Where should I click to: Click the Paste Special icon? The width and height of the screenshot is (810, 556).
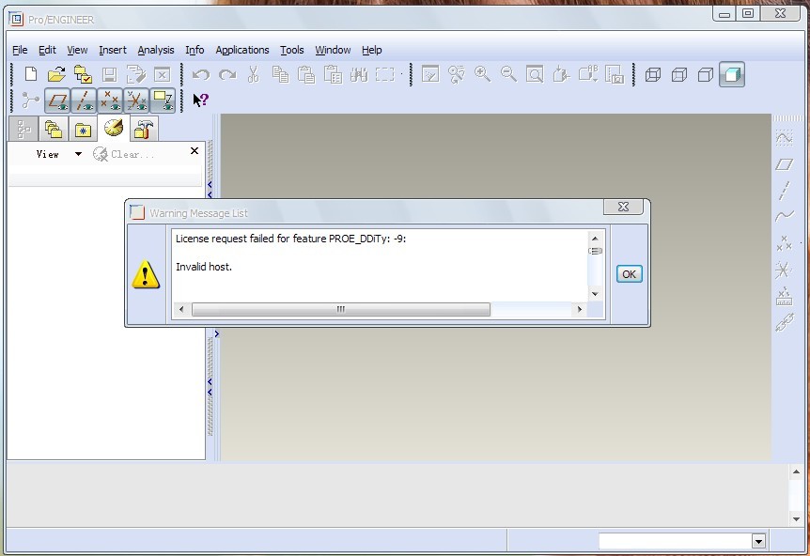[x=333, y=74]
